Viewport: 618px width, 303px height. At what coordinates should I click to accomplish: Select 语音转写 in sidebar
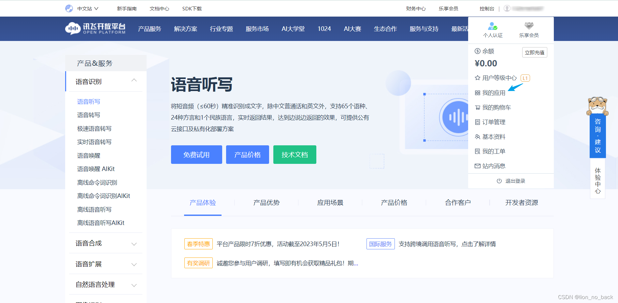click(x=89, y=115)
